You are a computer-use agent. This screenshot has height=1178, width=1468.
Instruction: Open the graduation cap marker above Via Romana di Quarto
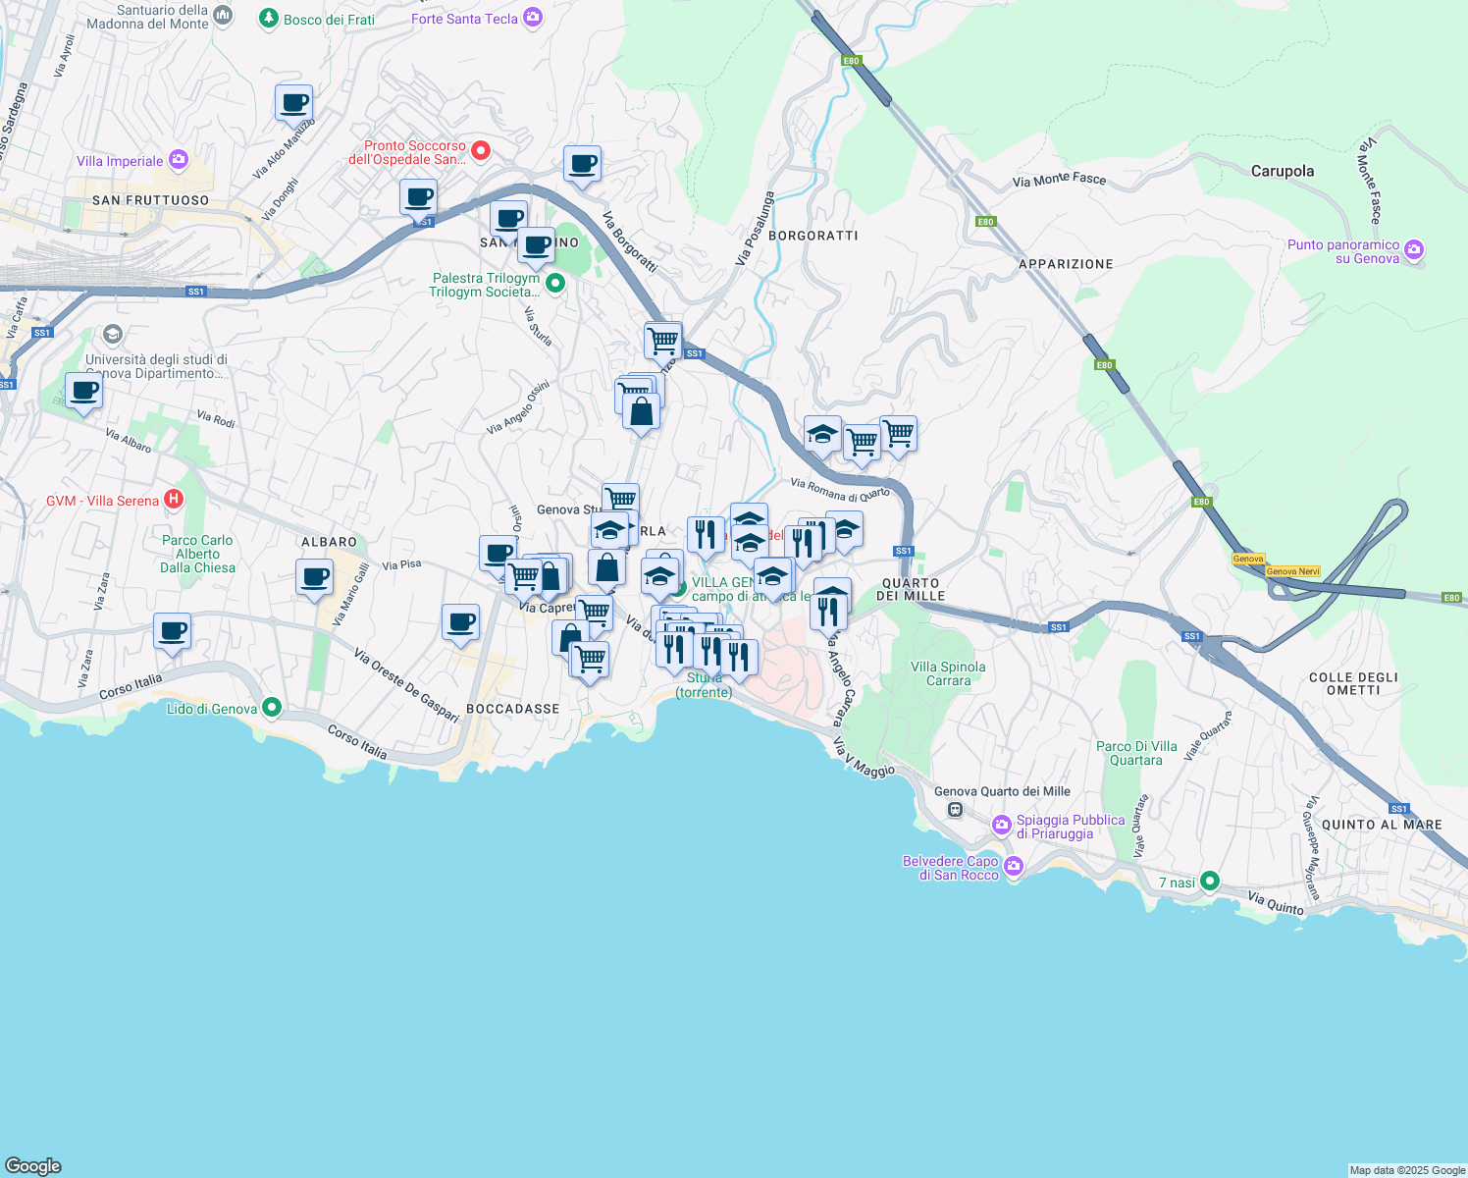(822, 434)
